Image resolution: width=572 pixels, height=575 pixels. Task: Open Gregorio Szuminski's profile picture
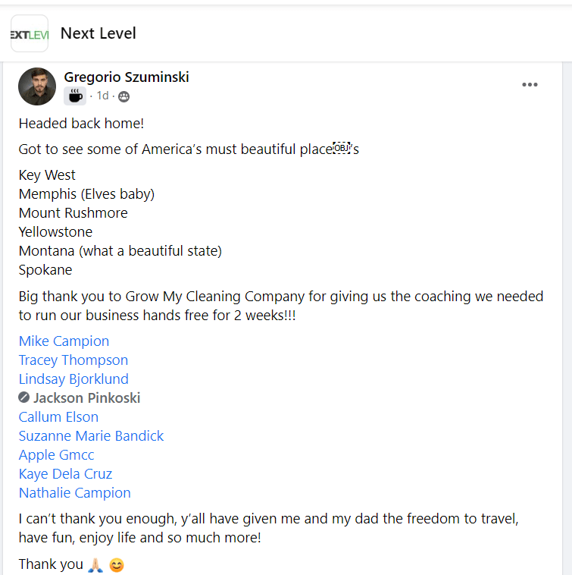[x=37, y=86]
